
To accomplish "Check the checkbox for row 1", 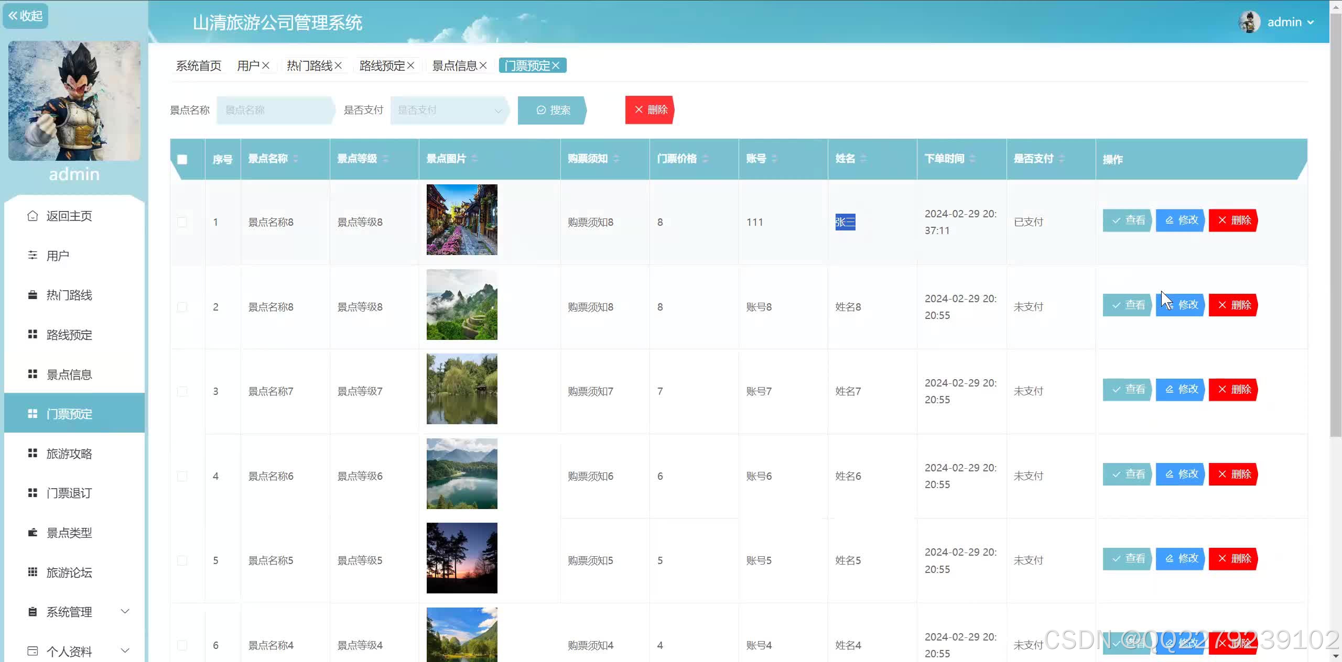I will point(182,222).
